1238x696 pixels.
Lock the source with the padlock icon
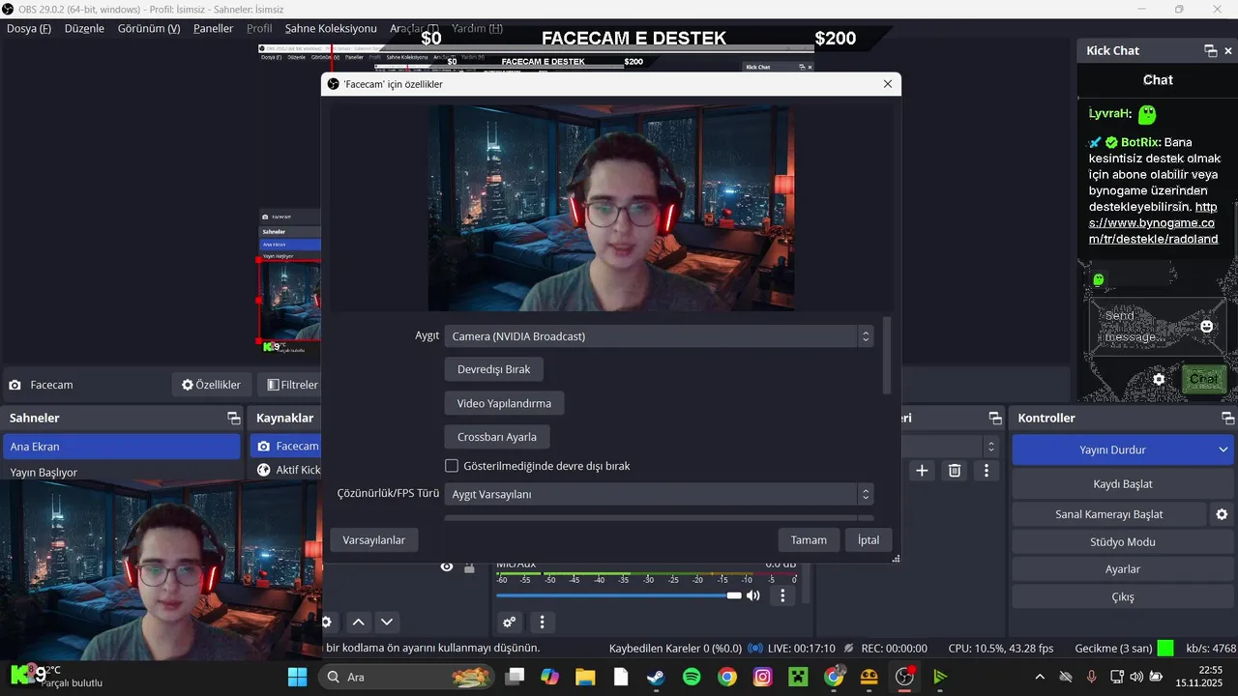(x=469, y=566)
